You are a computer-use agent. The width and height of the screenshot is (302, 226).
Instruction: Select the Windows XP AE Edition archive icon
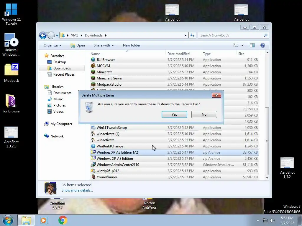(93, 158)
